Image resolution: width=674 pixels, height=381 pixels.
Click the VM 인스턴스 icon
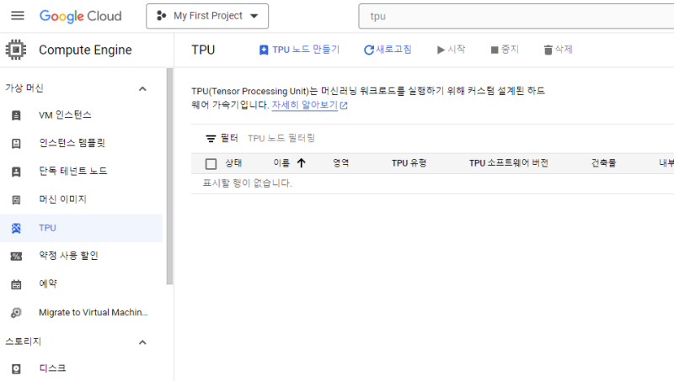click(x=16, y=115)
